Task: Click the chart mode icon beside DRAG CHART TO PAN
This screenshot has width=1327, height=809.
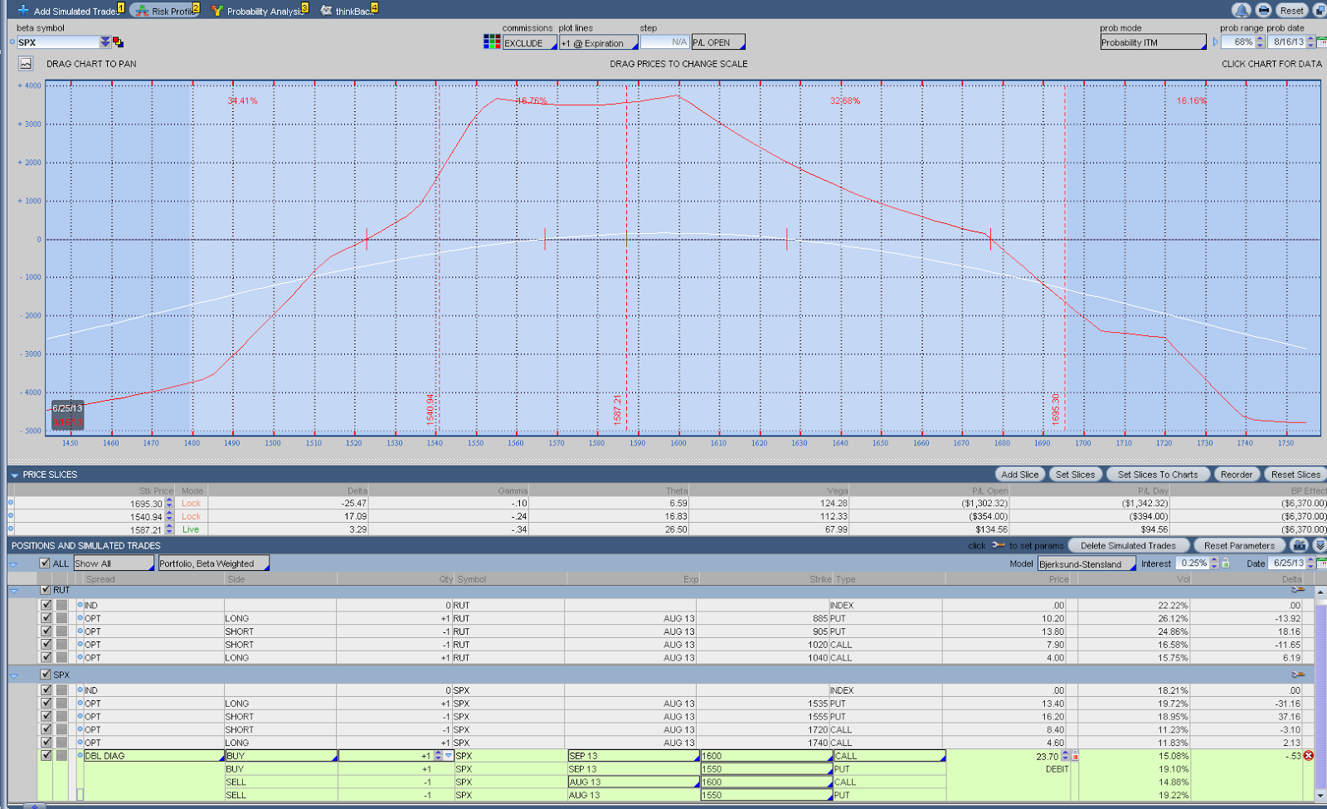Action: (26, 64)
